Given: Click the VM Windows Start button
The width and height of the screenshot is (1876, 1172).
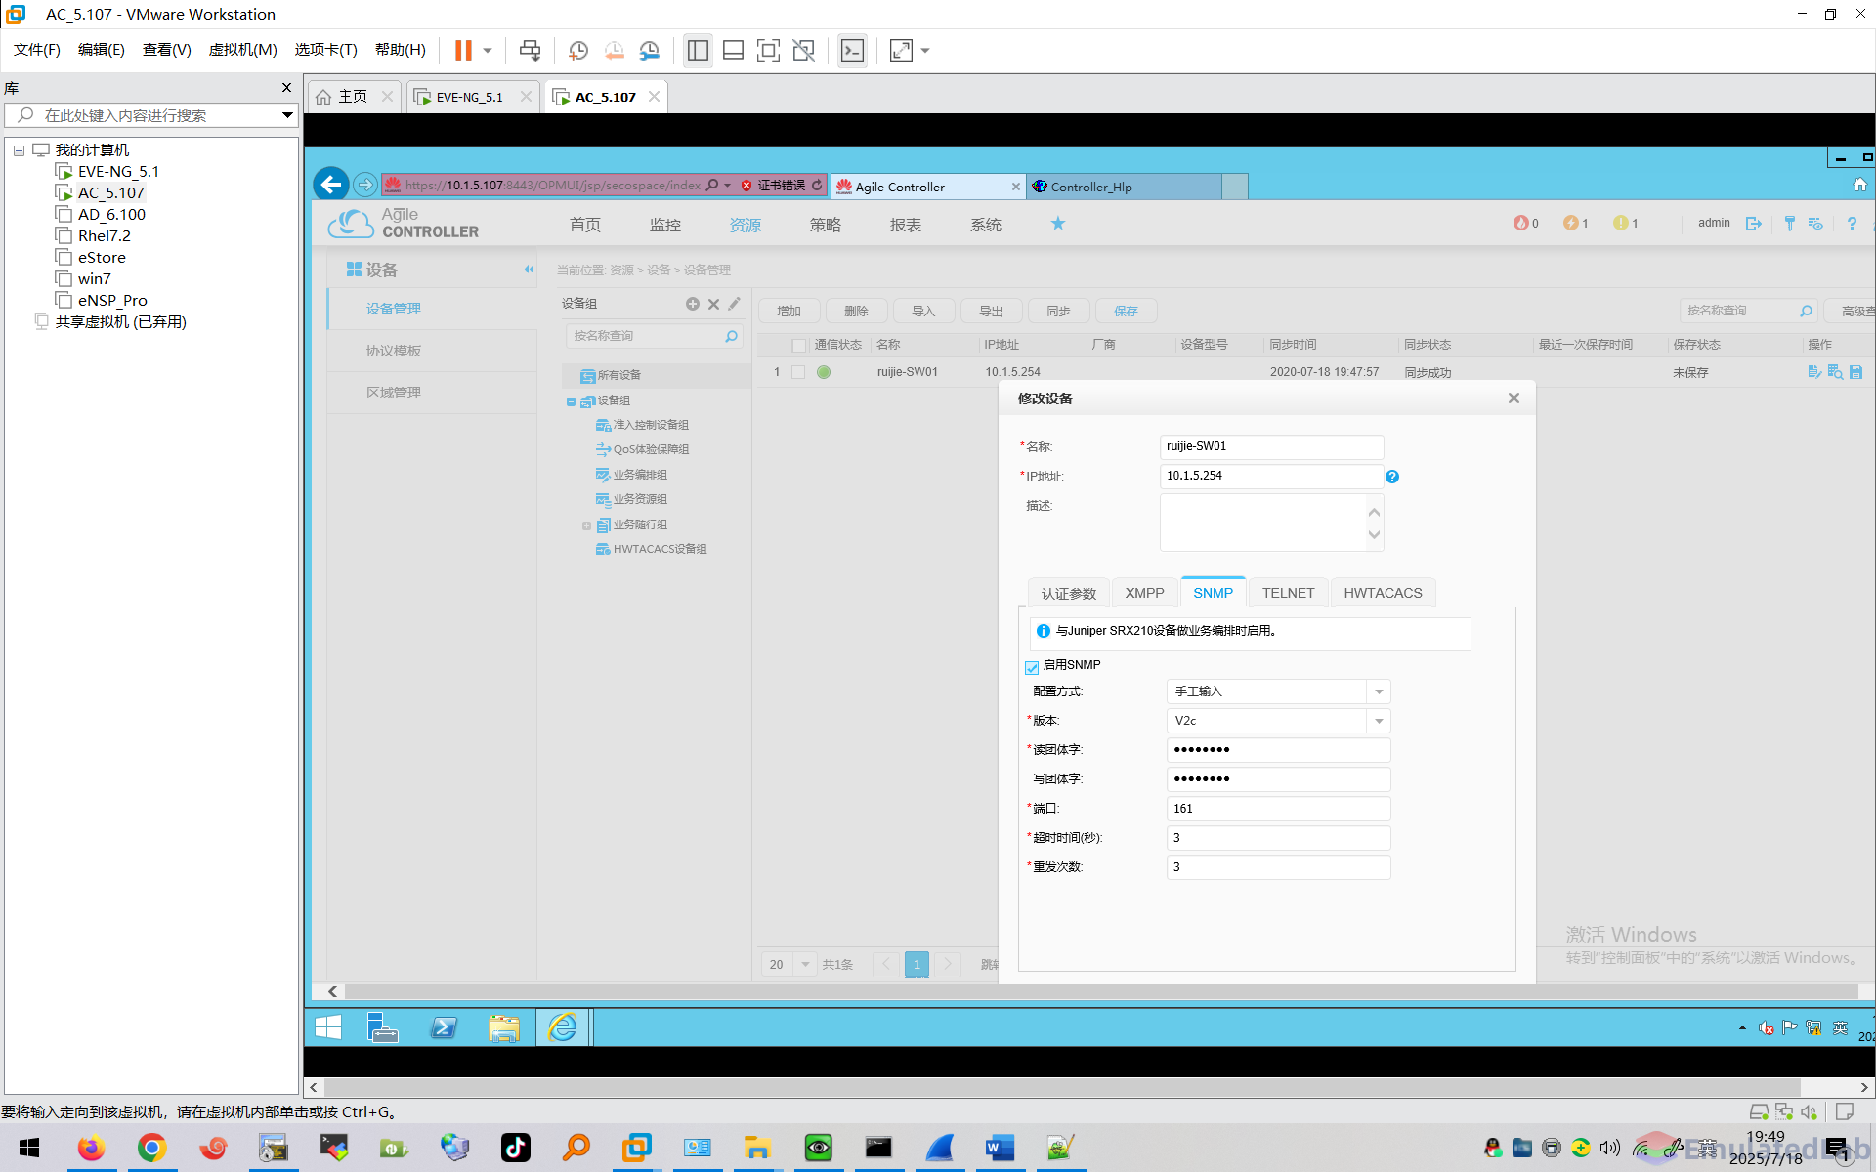Looking at the screenshot, I should 328,1027.
